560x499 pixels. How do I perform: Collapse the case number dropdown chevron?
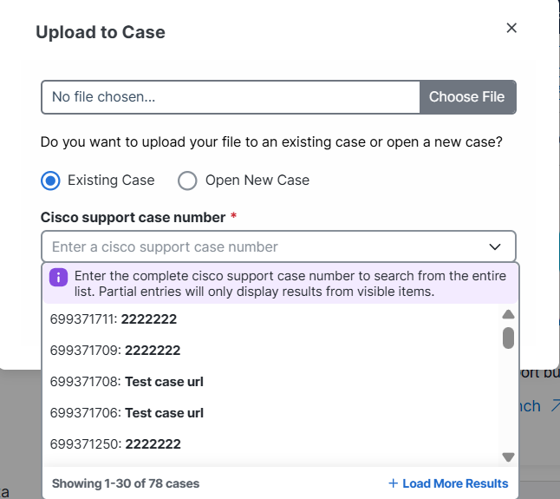click(x=495, y=246)
